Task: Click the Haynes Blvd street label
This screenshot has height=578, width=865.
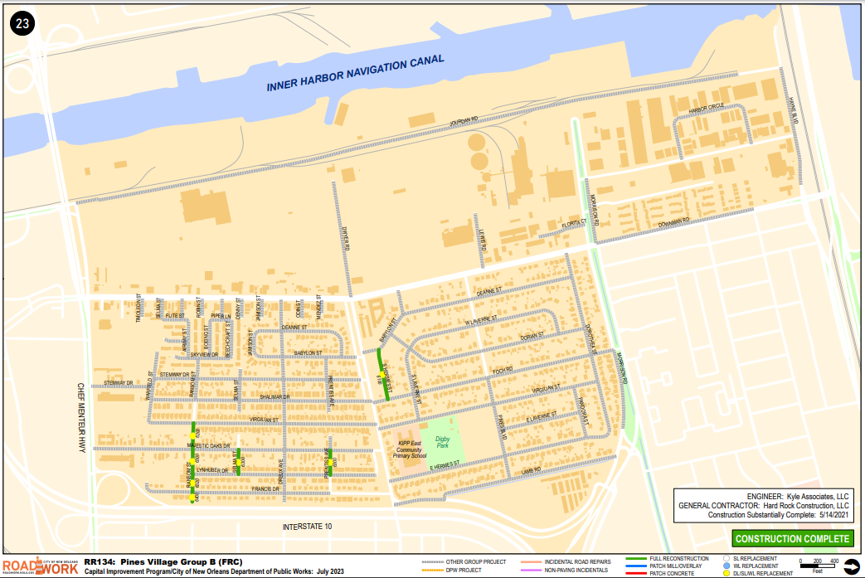Action: pyautogui.click(x=793, y=110)
